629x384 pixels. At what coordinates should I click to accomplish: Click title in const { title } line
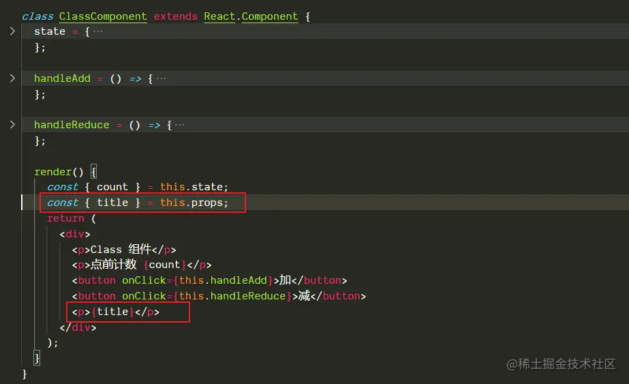click(x=112, y=203)
